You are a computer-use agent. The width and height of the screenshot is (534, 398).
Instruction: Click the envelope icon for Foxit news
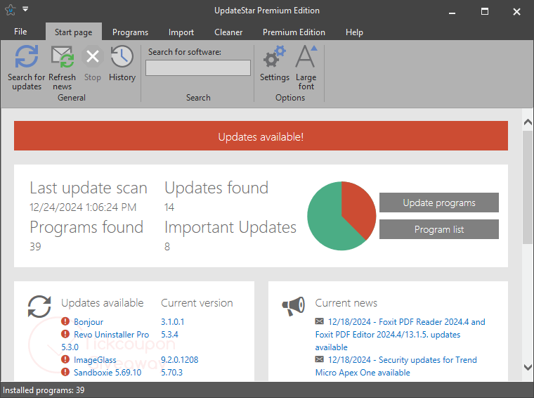[320, 321]
